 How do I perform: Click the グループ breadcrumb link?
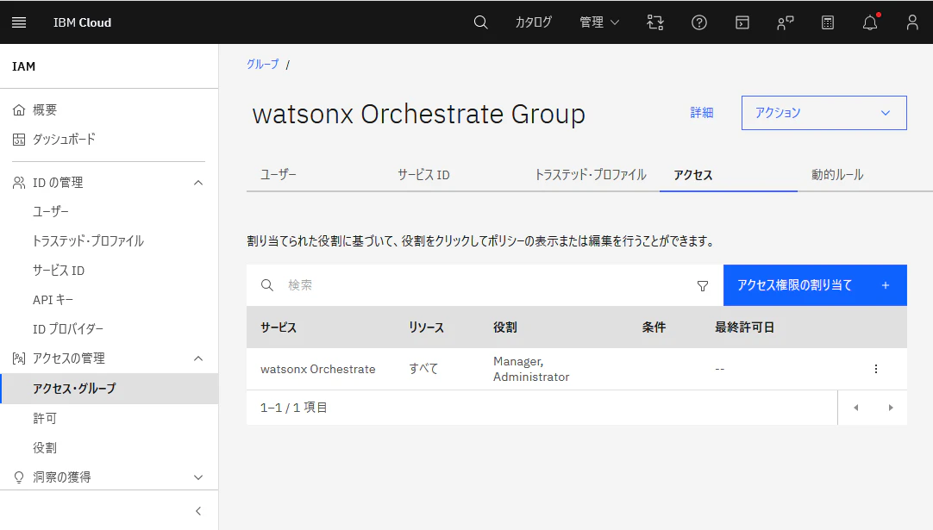coord(262,65)
